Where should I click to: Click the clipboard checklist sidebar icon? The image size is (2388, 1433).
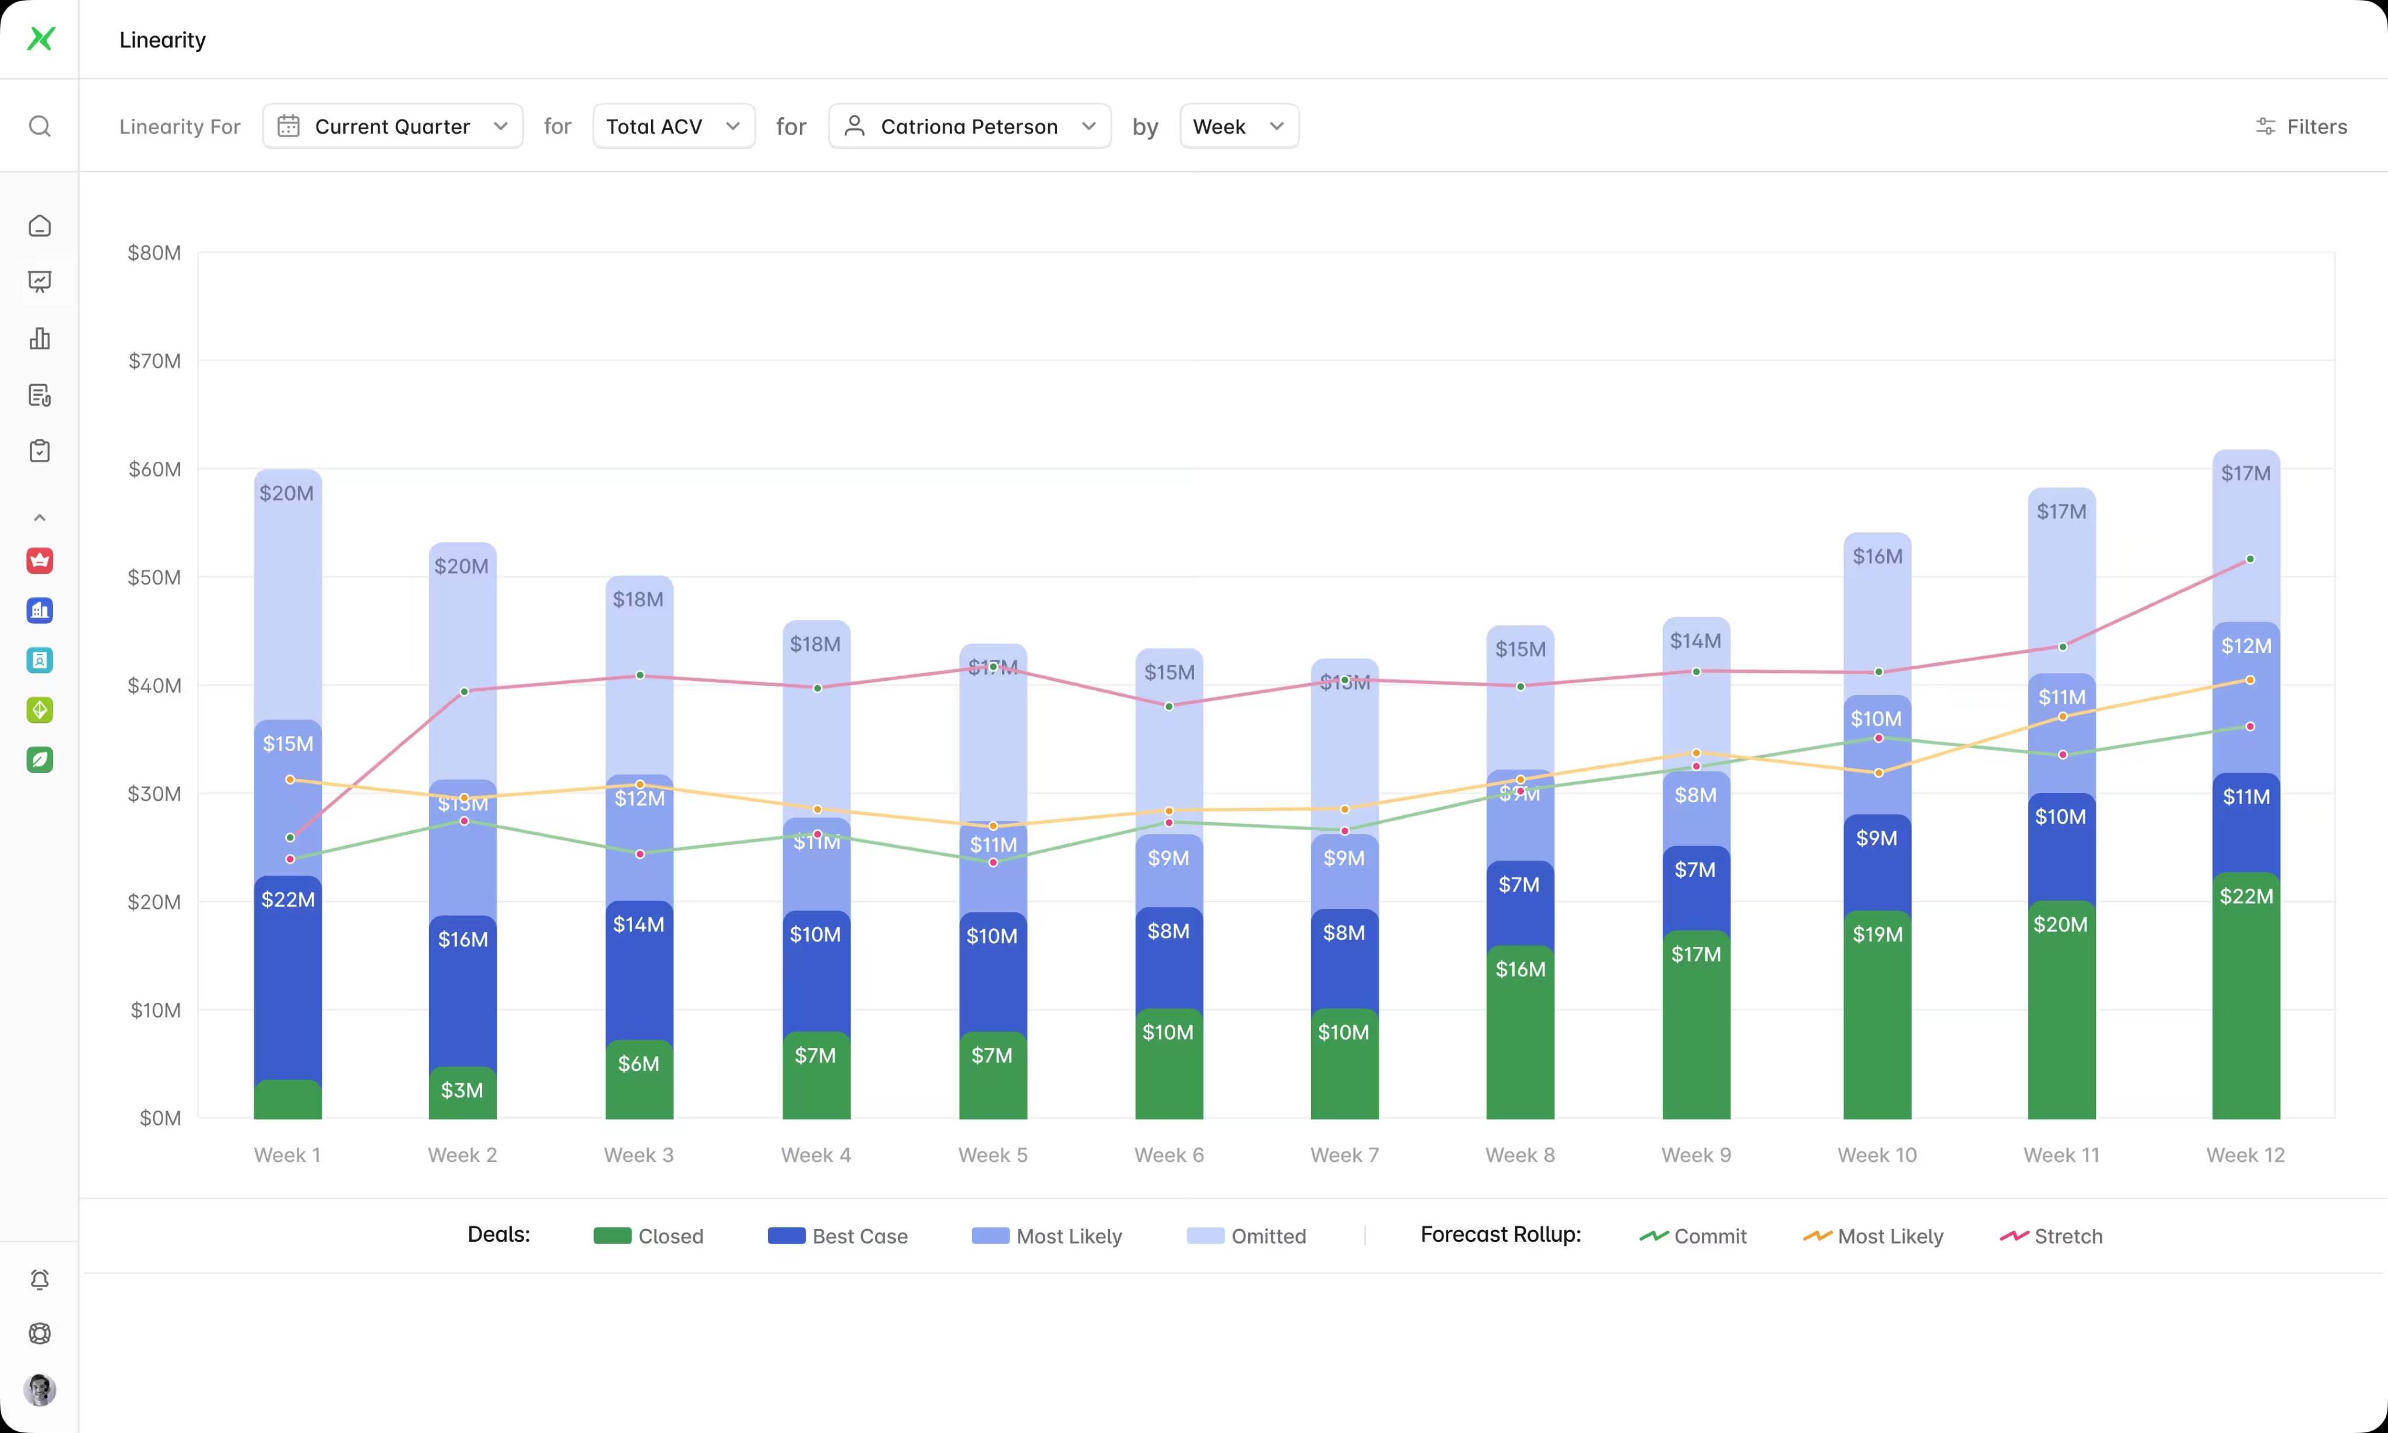(40, 451)
